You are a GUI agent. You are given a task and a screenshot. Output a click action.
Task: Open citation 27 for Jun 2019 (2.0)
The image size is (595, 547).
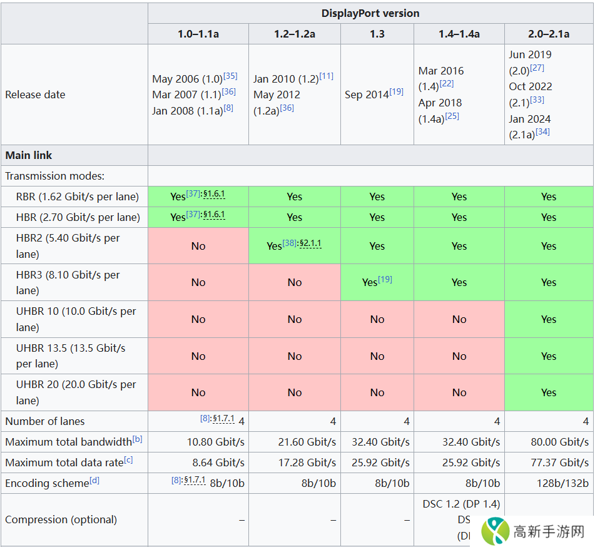pyautogui.click(x=537, y=68)
